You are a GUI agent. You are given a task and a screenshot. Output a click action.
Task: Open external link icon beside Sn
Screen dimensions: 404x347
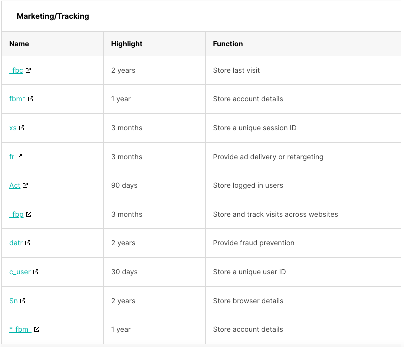click(23, 301)
